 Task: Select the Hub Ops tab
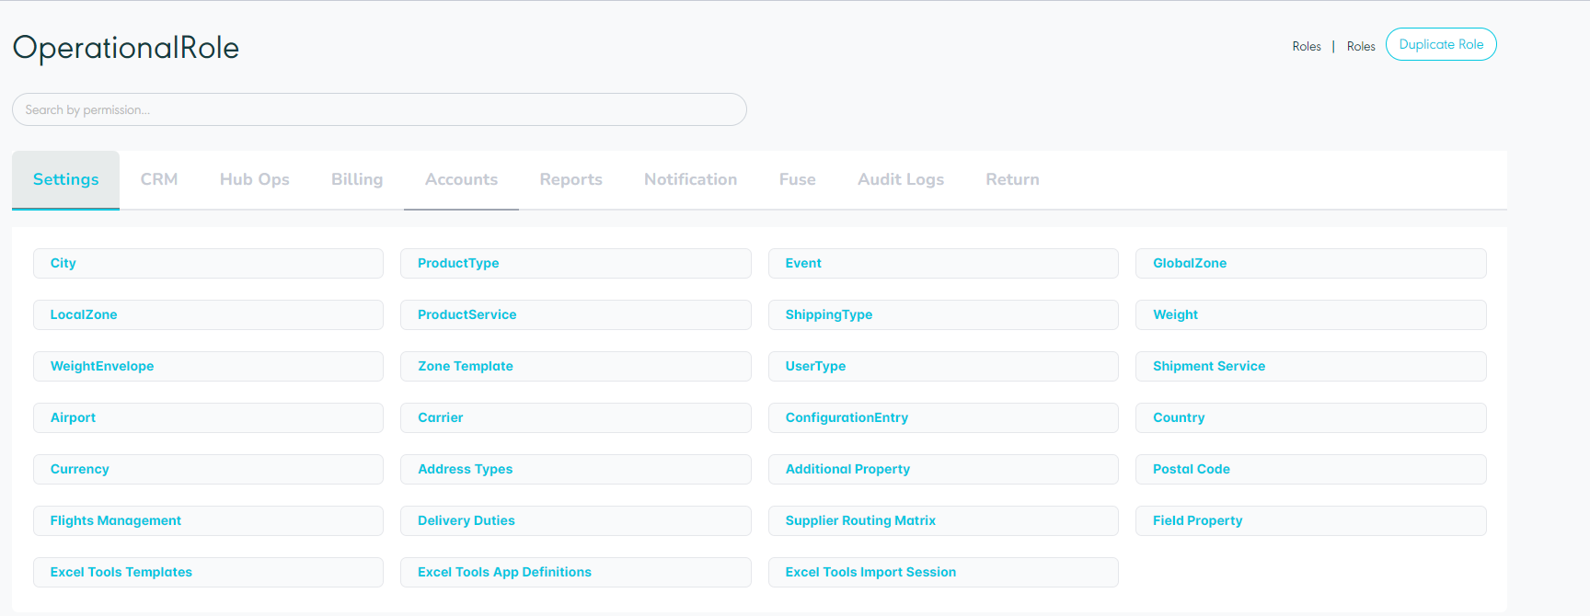click(255, 180)
